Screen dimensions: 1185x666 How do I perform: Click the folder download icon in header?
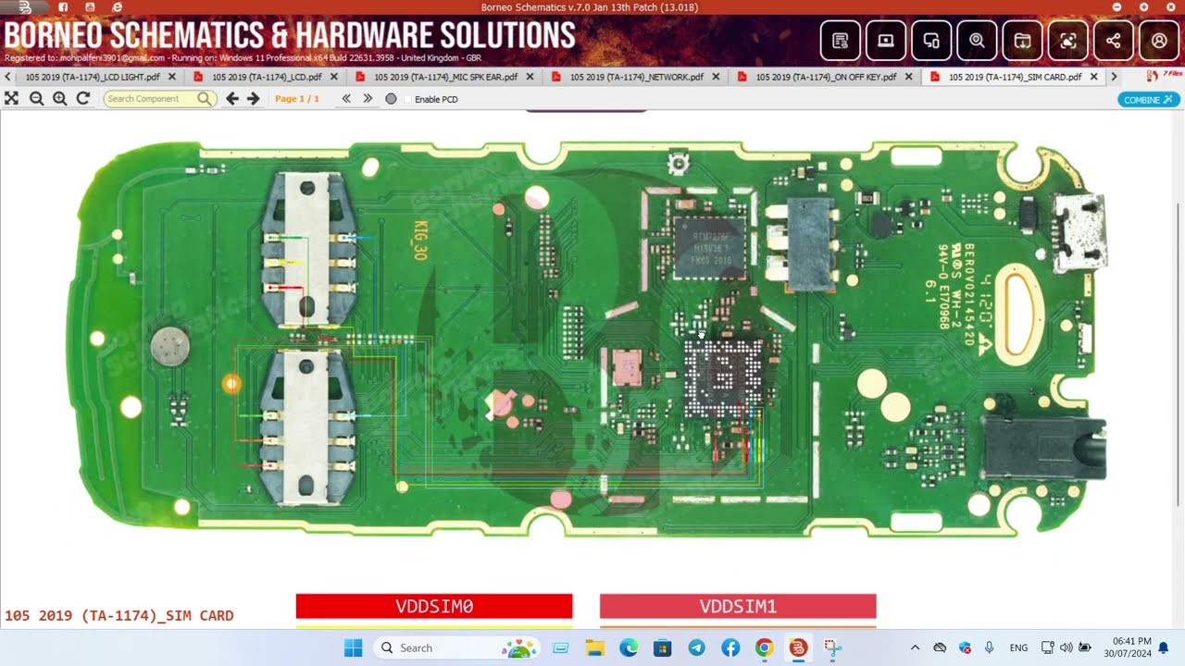(1022, 41)
